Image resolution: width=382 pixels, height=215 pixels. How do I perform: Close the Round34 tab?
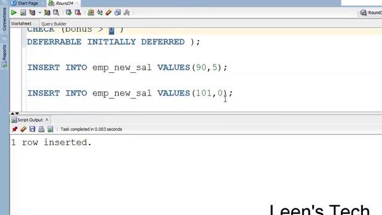pos(77,3)
